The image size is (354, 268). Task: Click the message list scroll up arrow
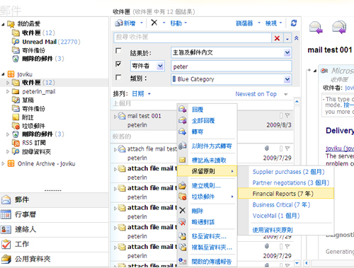click(x=297, y=102)
